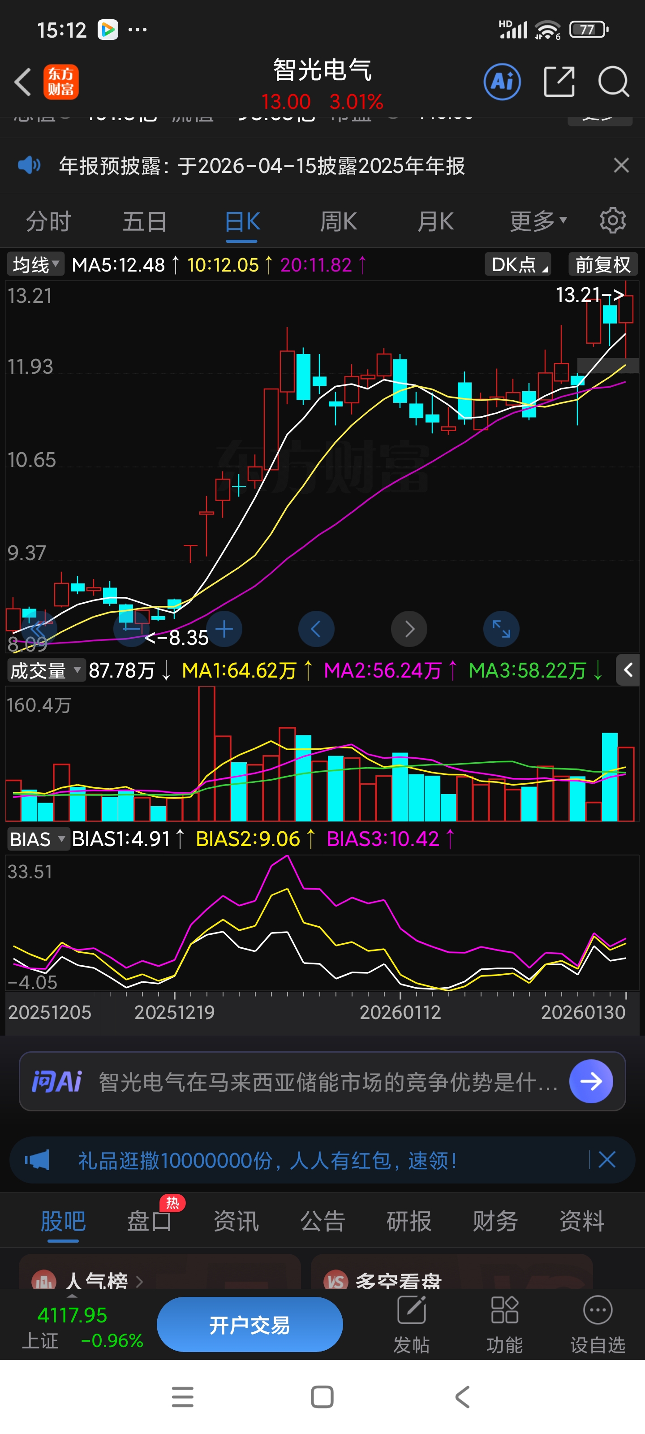Open 股吧 tab
The width and height of the screenshot is (645, 1434).
pyautogui.click(x=63, y=1221)
